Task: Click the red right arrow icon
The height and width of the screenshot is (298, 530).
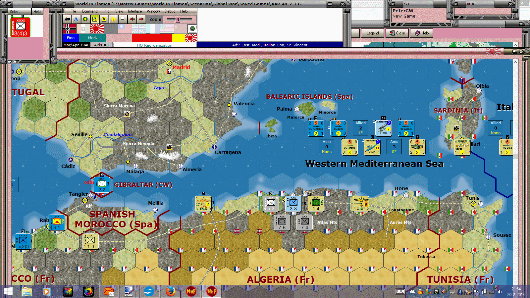Action: (141, 19)
